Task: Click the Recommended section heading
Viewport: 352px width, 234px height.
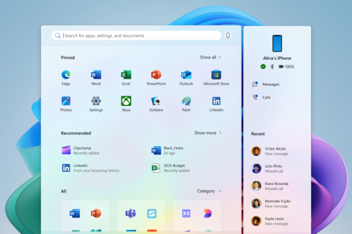Action: click(x=76, y=133)
